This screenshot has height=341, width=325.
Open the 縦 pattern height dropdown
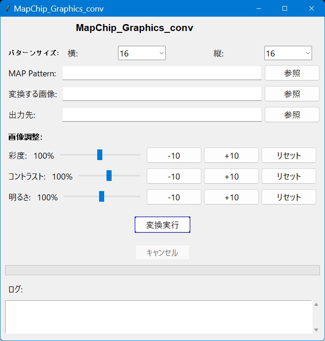coord(288,53)
